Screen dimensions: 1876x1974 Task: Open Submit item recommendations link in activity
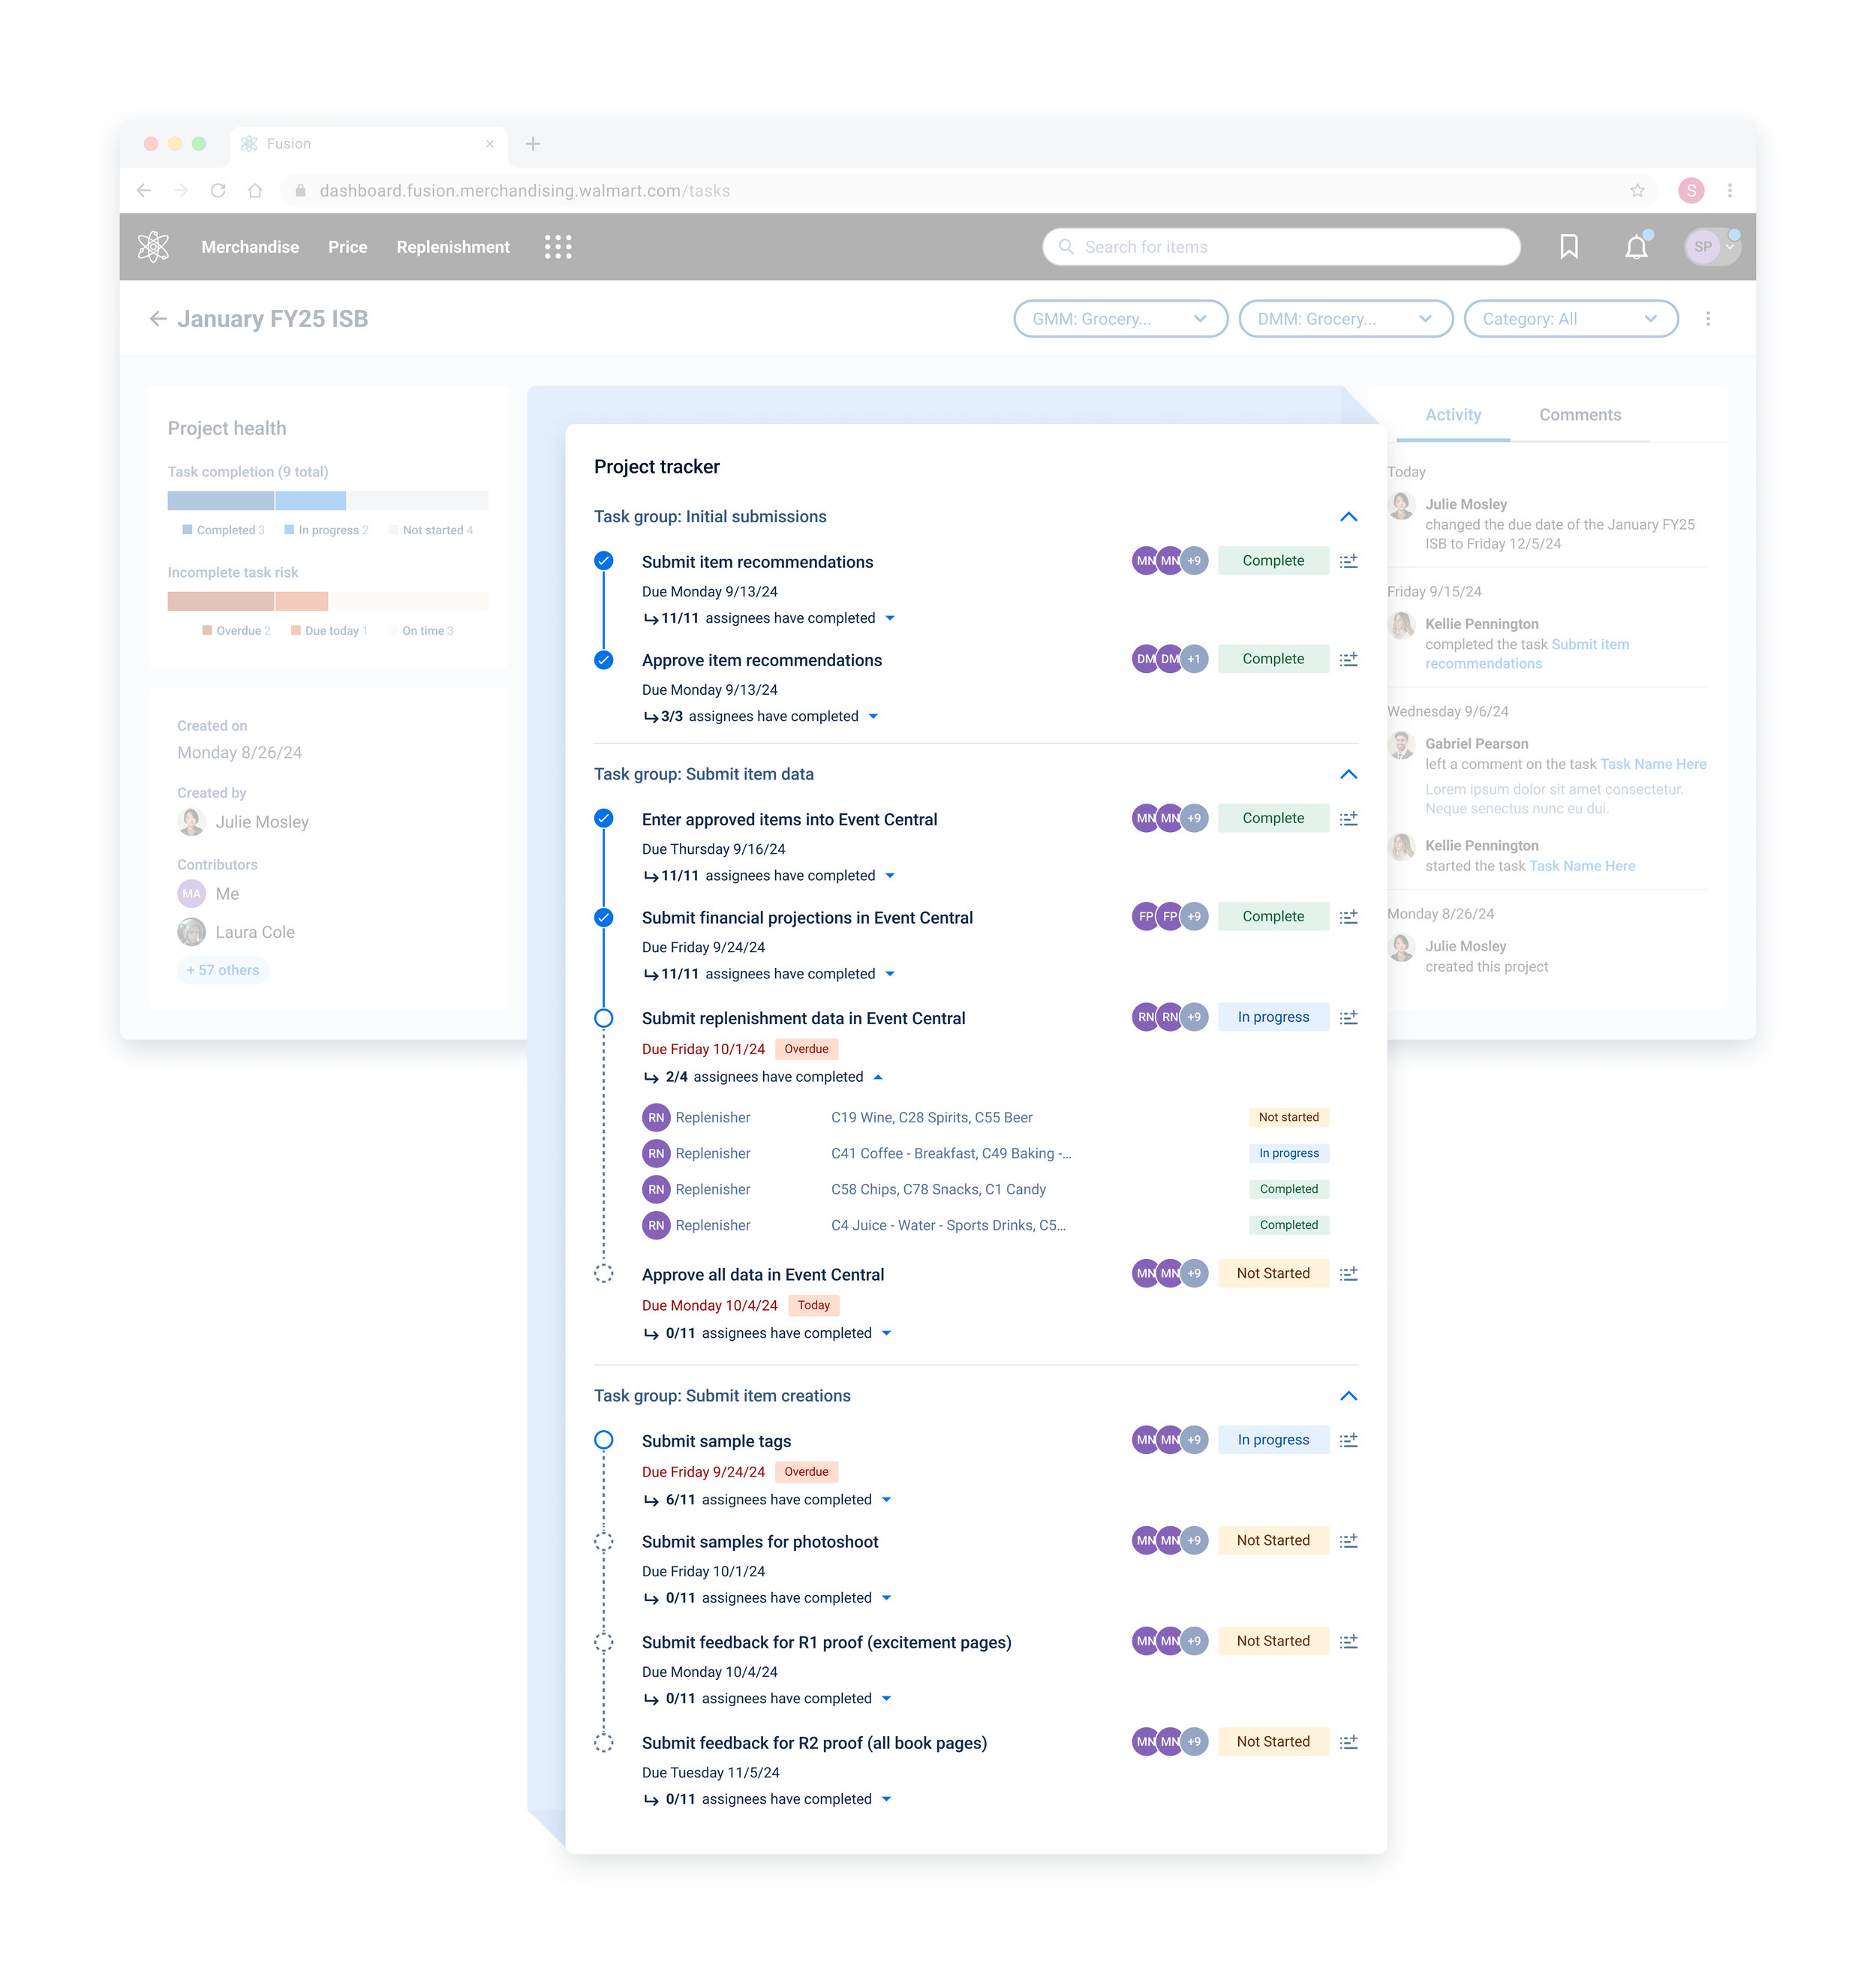(x=1589, y=645)
